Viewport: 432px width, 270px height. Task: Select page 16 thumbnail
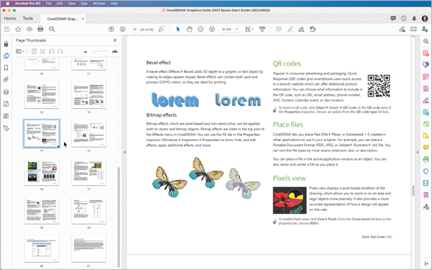coord(42,172)
